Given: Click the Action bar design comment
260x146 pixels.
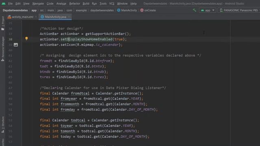Looking at the screenshot, I should click(61, 28).
